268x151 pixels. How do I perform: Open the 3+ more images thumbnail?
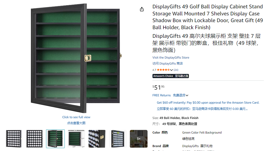point(139,139)
